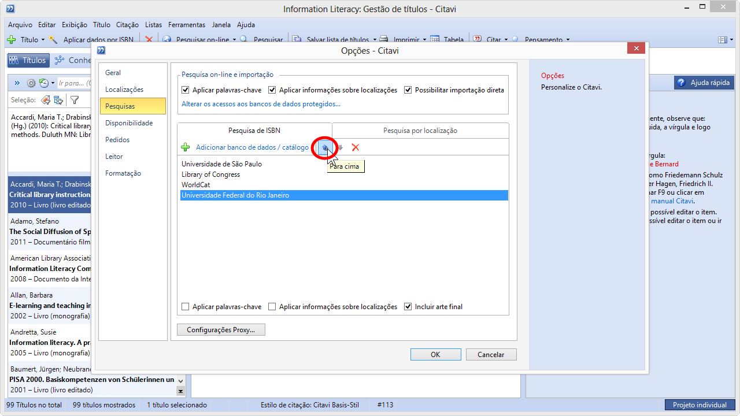The width and height of the screenshot is (740, 416).
Task: Click the Cancelar button
Action: [491, 355]
